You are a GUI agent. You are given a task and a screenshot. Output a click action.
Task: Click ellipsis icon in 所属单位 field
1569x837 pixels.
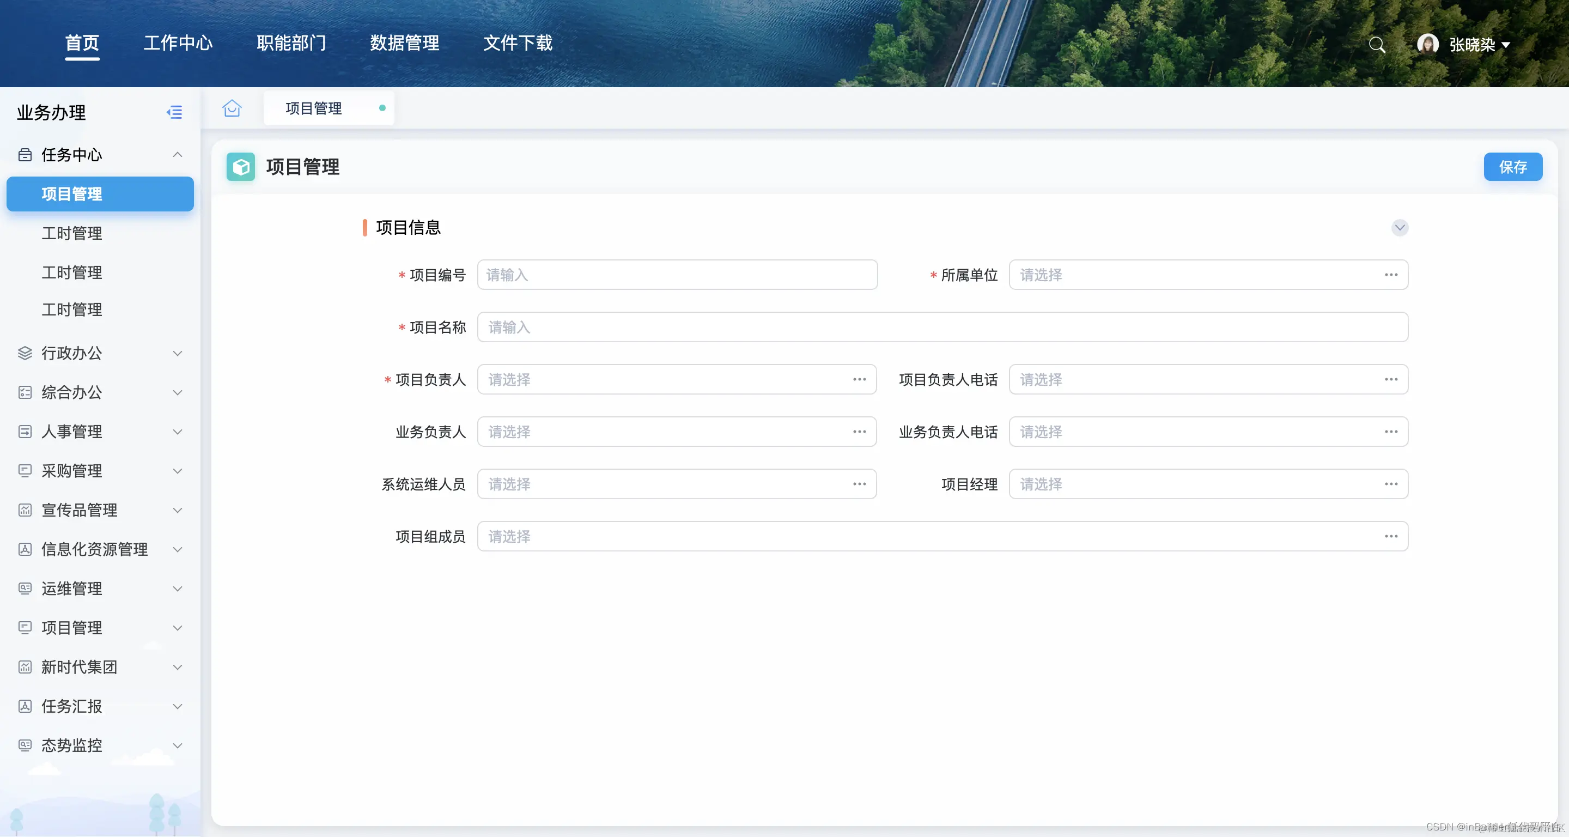pos(1390,275)
